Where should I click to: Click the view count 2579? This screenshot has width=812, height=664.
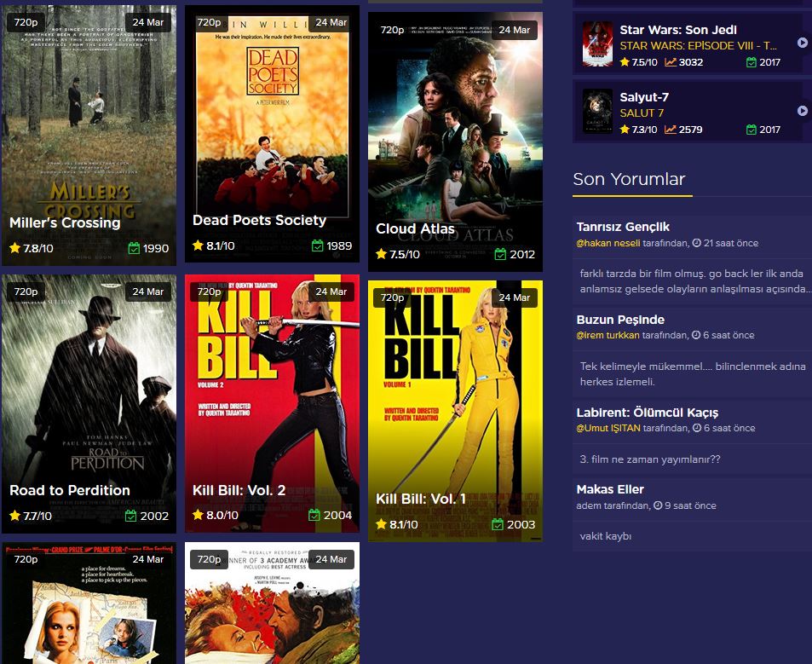pos(691,130)
